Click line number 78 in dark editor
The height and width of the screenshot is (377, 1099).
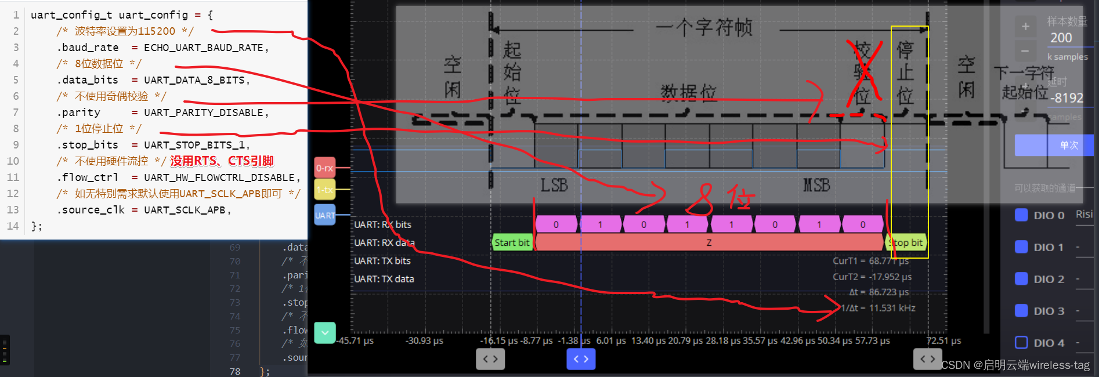pos(235,371)
